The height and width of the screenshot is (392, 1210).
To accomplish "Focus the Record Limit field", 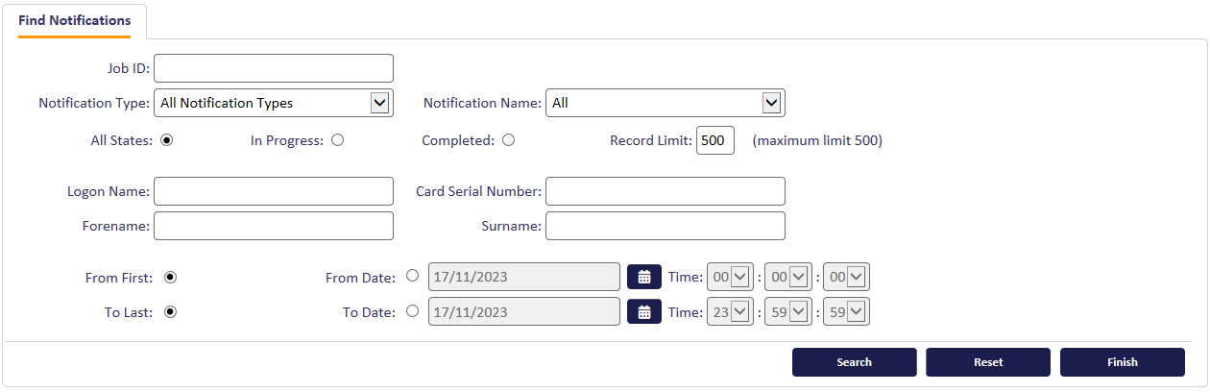I will click(x=715, y=140).
